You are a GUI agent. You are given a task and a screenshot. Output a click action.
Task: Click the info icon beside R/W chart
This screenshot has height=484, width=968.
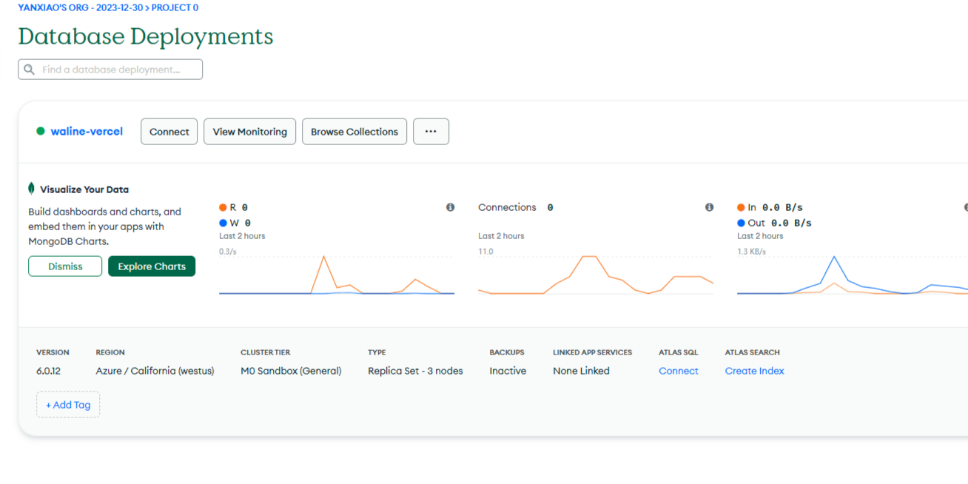450,207
